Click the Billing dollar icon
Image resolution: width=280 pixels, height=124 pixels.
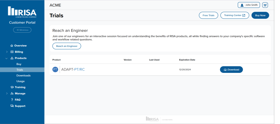tap(12, 52)
